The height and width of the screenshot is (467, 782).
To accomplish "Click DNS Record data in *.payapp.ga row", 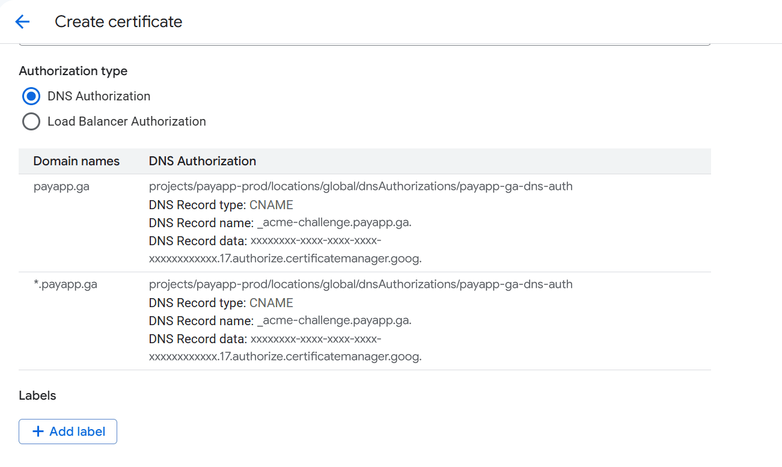I will point(286,347).
